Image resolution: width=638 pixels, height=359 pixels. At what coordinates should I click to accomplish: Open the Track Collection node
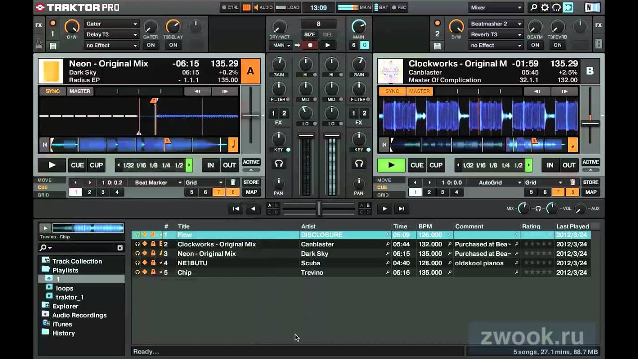[77, 261]
